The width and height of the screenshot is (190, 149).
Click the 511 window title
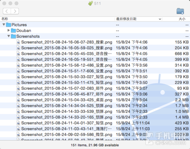[98, 4]
